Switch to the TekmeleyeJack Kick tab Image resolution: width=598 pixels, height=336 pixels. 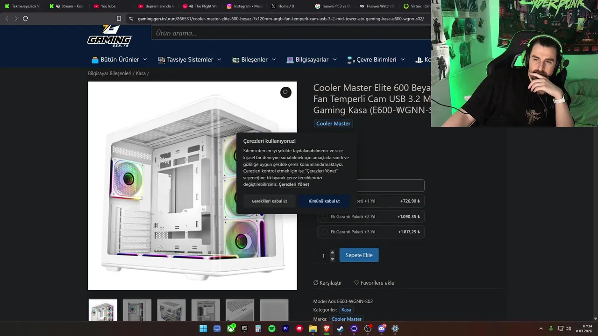point(22,6)
